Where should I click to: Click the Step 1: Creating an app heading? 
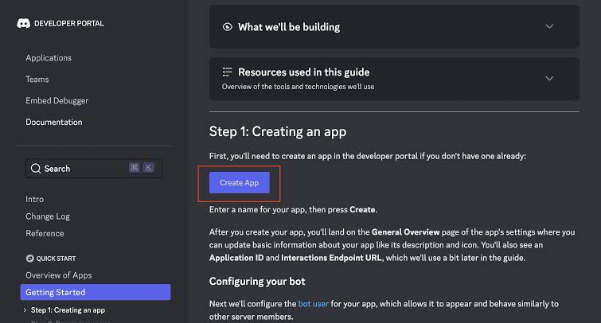(278, 131)
